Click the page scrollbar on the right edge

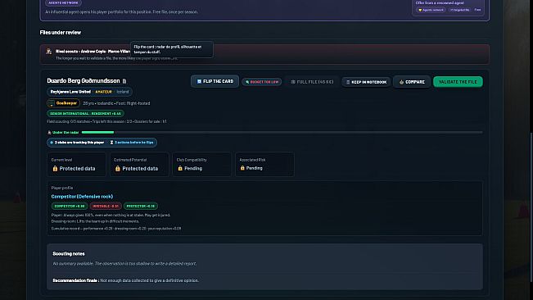pos(531,207)
